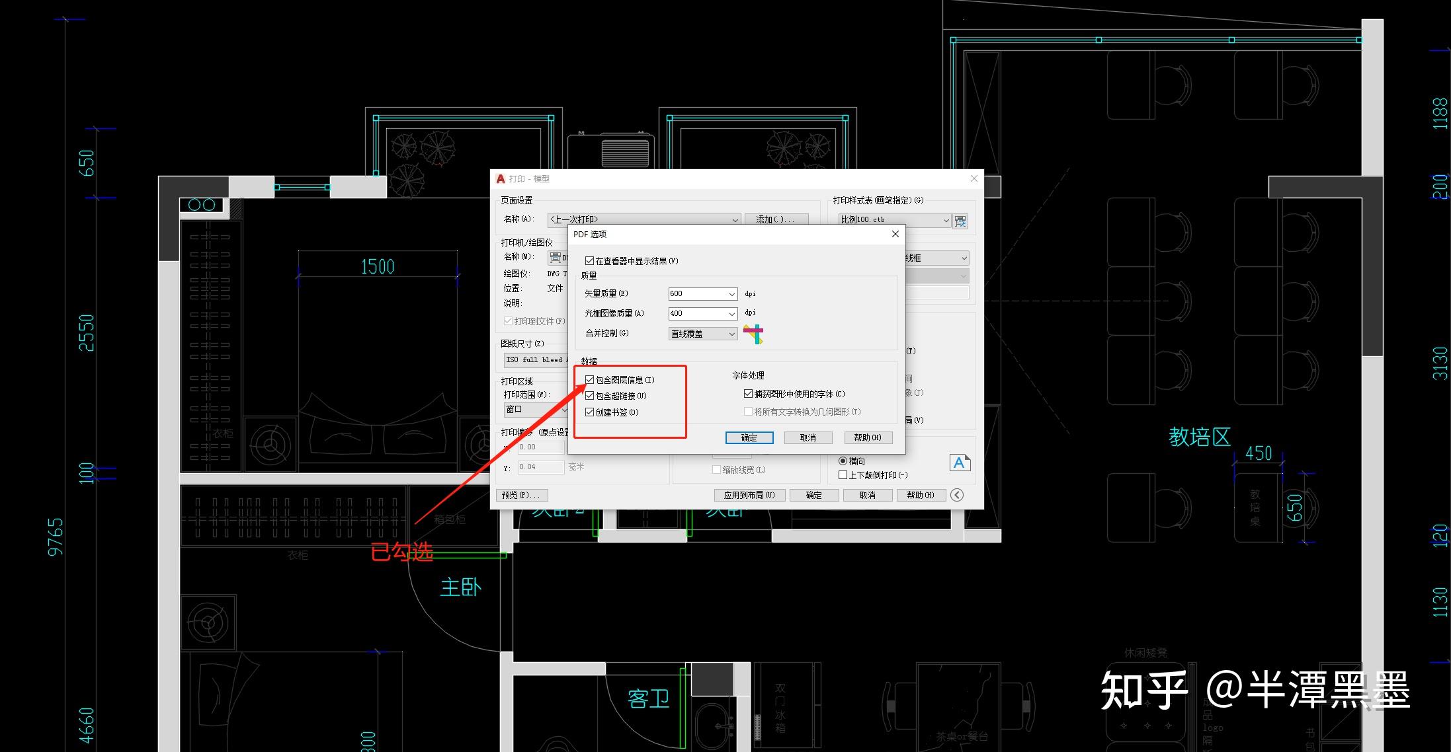Image resolution: width=1451 pixels, height=752 pixels.
Task: Click the Y plot offset input field
Action: (541, 467)
